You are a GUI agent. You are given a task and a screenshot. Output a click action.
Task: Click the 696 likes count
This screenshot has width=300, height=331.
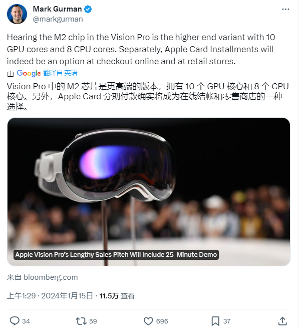[162, 322]
